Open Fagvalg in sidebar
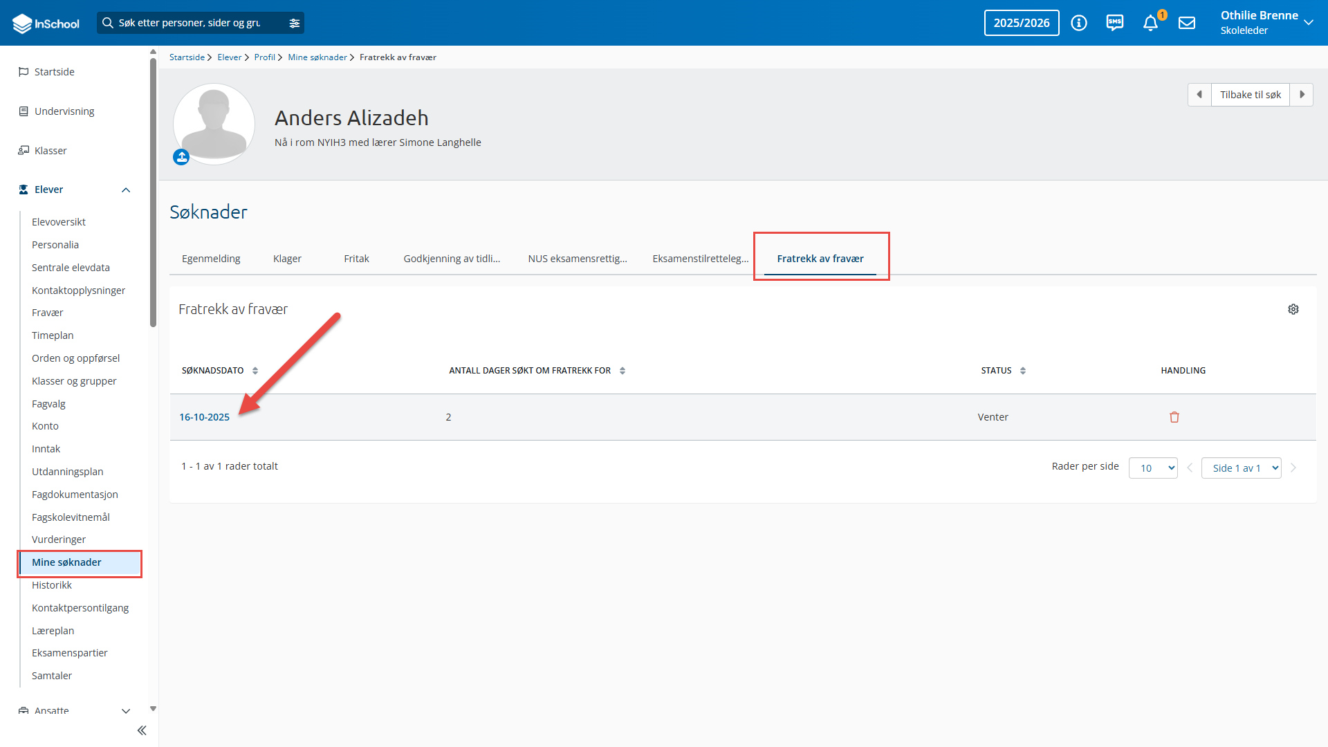The width and height of the screenshot is (1328, 747). tap(48, 404)
